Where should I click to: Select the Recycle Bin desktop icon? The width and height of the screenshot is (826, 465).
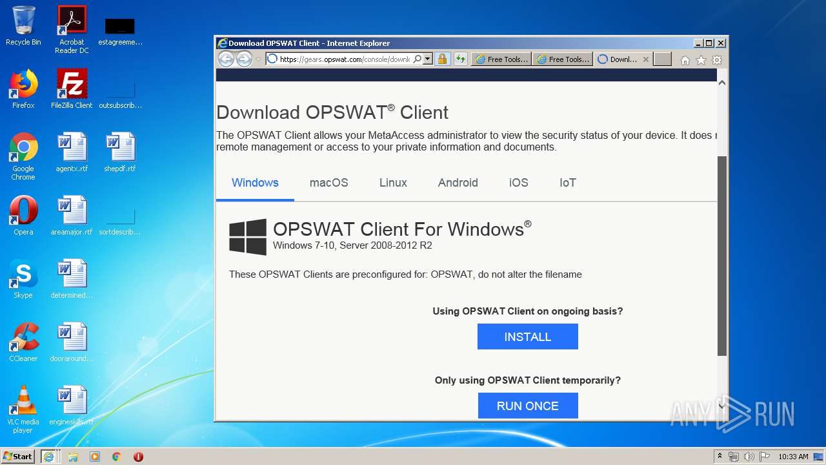23,26
